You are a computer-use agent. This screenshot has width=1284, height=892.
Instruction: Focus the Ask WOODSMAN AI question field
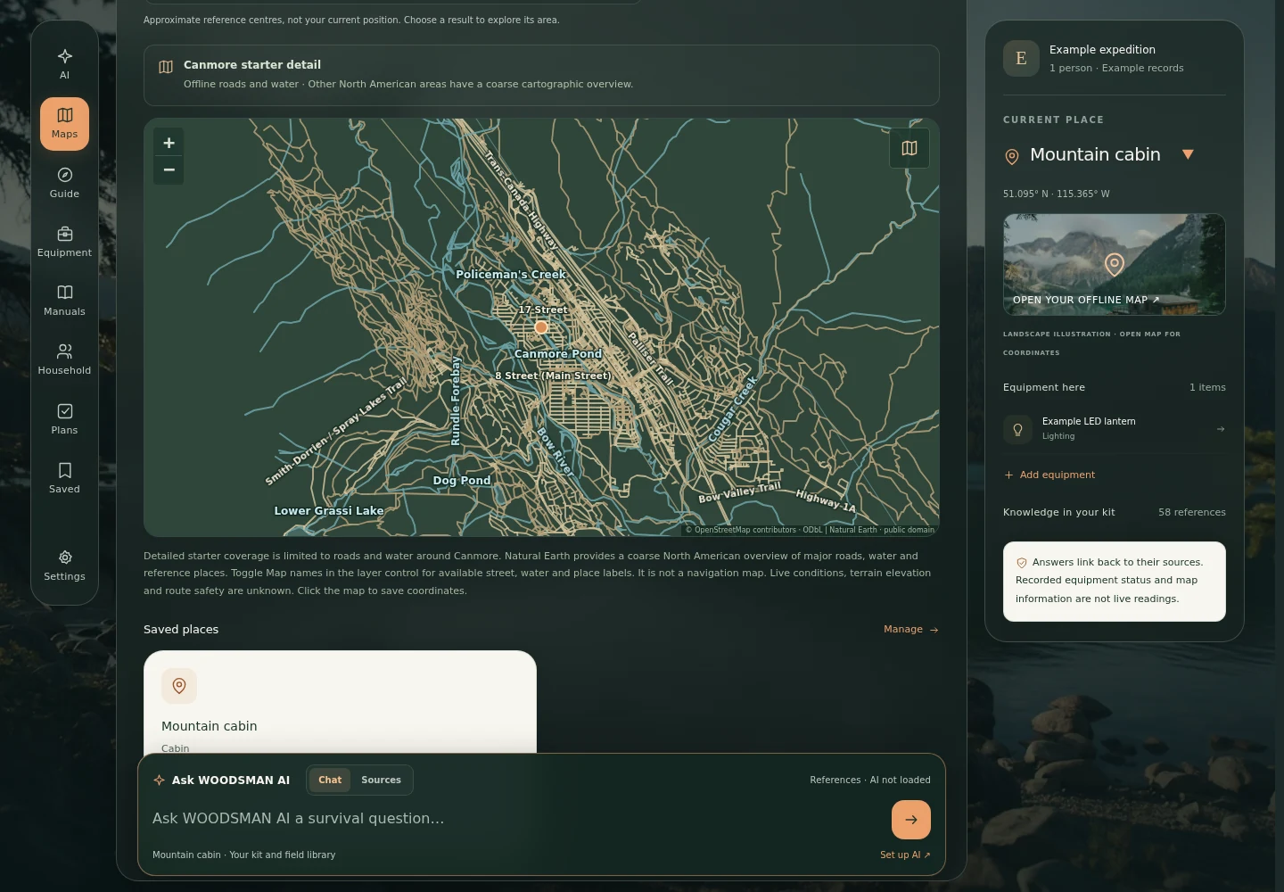(515, 819)
